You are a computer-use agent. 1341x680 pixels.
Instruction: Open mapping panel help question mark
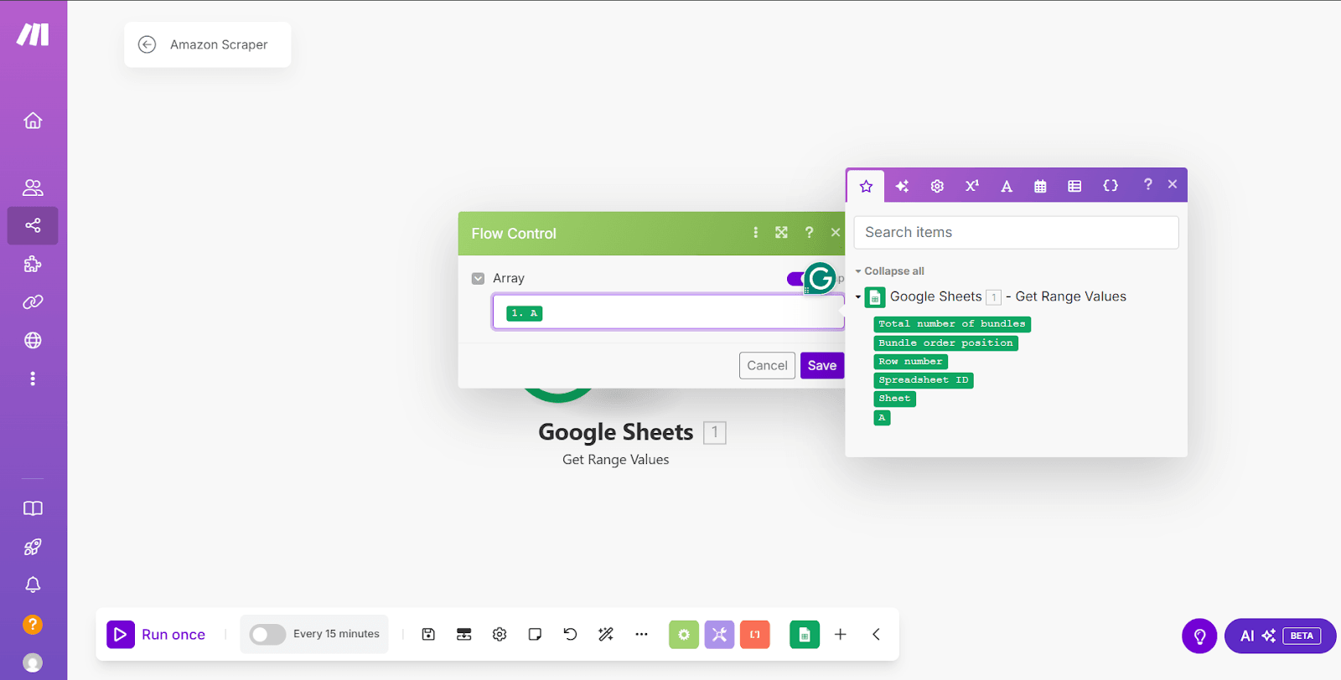click(1147, 184)
